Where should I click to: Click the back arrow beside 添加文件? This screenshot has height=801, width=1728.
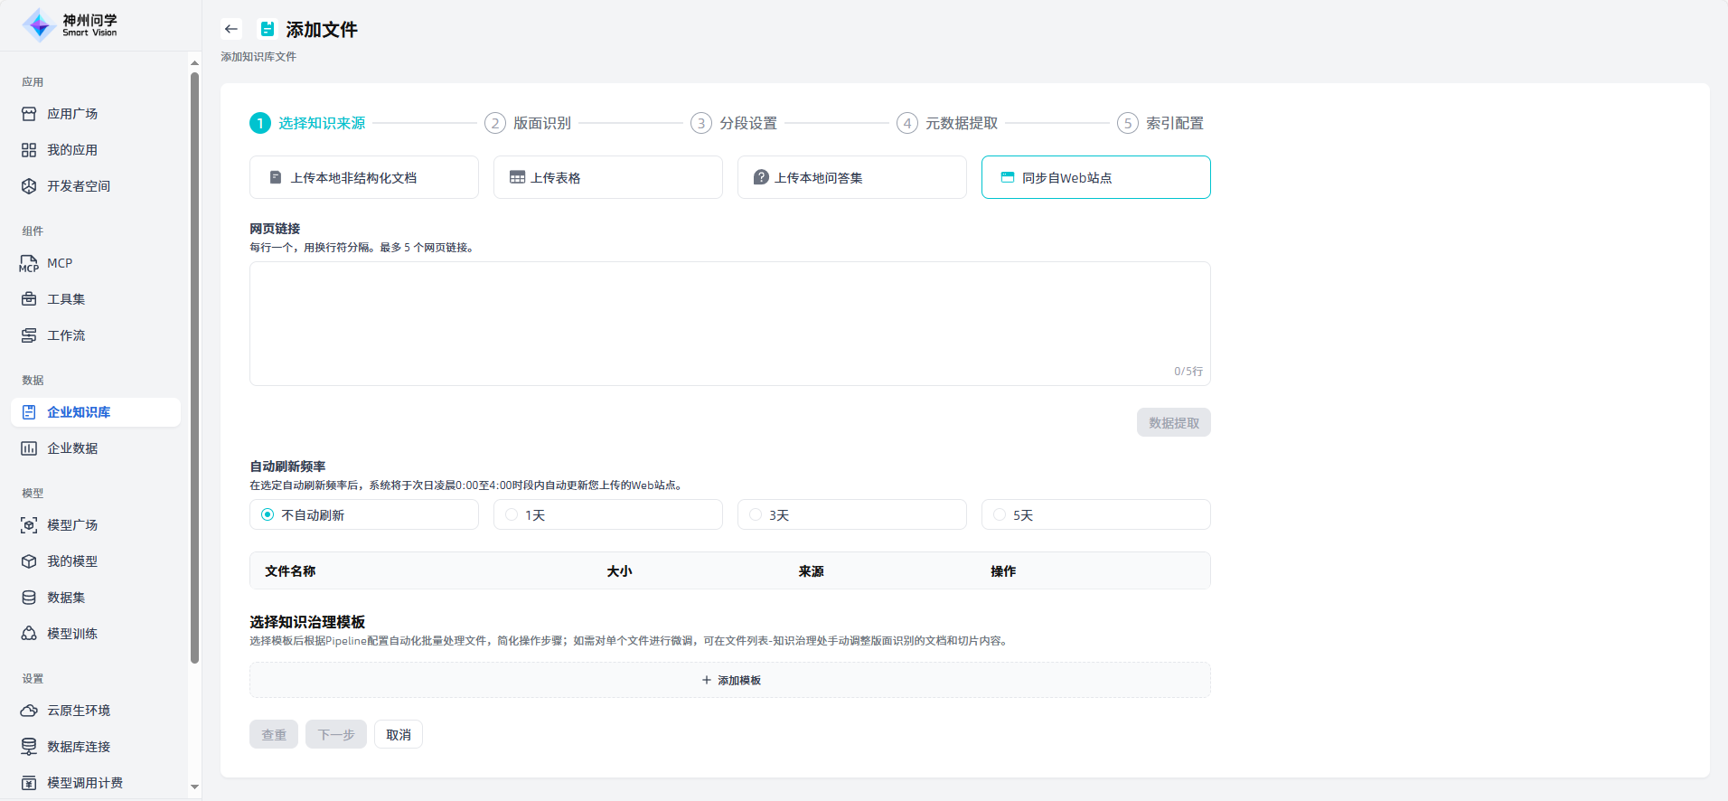tap(231, 29)
